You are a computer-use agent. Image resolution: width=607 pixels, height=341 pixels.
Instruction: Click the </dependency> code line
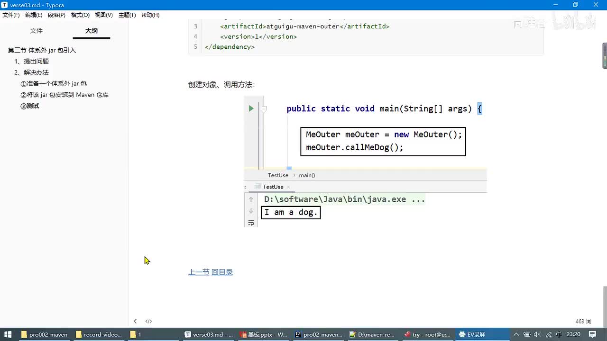(x=230, y=47)
